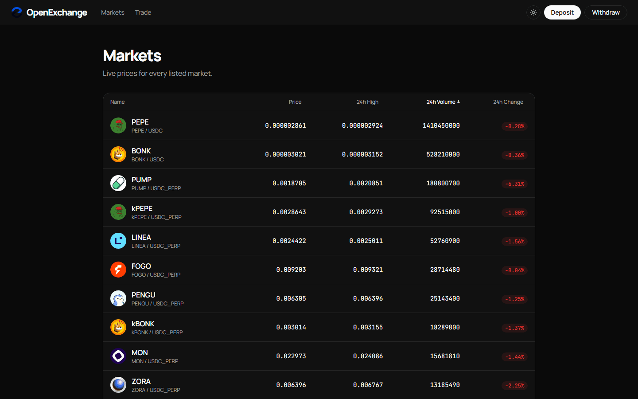Image resolution: width=638 pixels, height=399 pixels.
Task: Click ZORA change badge -2.25%
Action: (514, 386)
